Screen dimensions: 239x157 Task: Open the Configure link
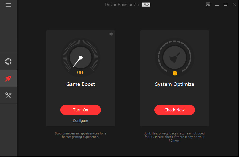(x=81, y=121)
